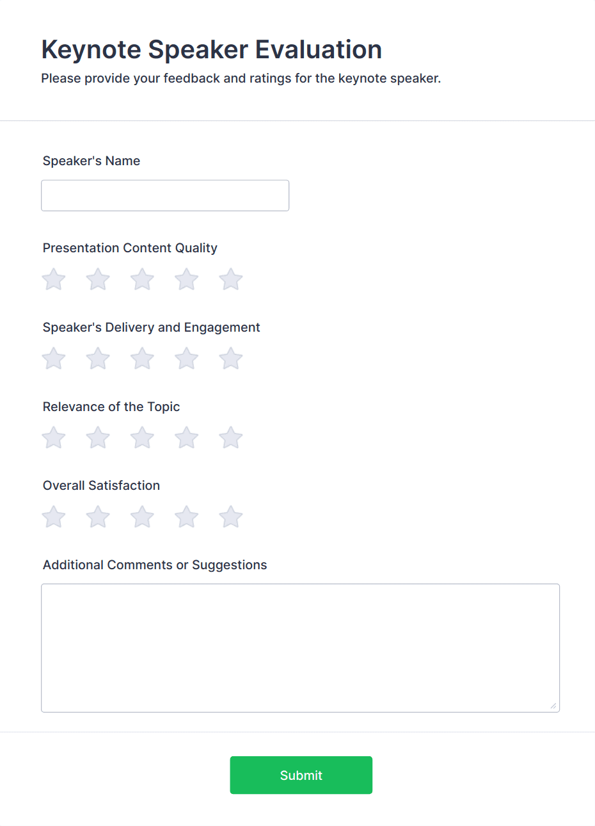Click the Speaker's Name input field

click(165, 195)
